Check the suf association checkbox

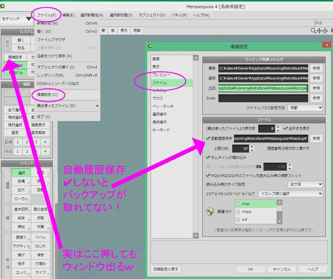pos(238,220)
